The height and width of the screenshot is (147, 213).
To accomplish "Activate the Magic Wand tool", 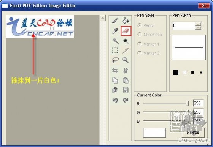I will pyautogui.click(x=115, y=41).
